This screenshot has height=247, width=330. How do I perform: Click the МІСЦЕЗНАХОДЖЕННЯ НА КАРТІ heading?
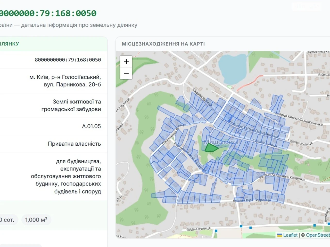tap(163, 44)
